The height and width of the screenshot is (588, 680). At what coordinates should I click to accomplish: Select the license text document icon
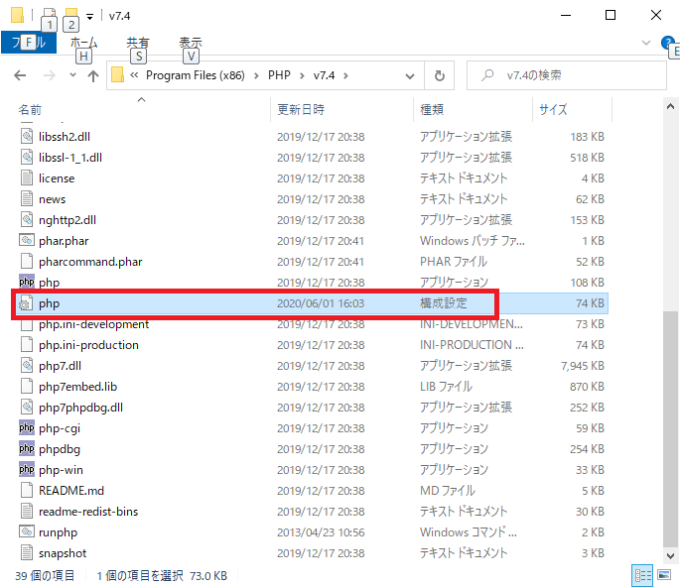(27, 178)
